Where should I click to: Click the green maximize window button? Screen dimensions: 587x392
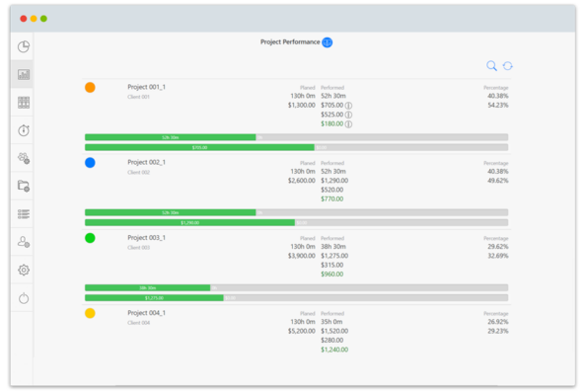tap(43, 19)
